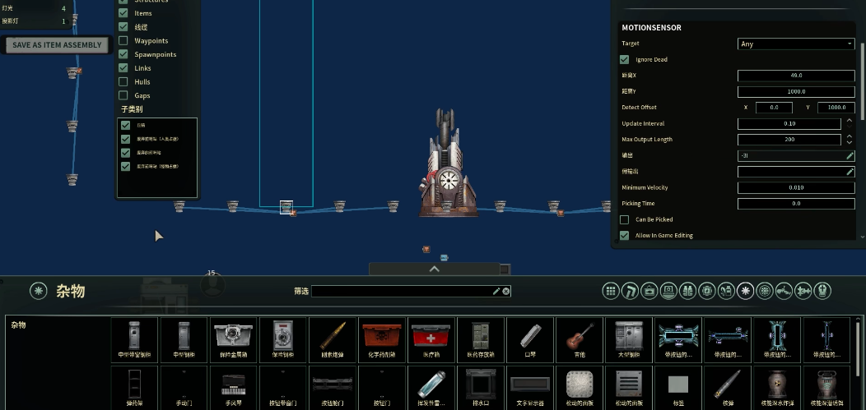866x410 pixels.
Task: Pick the brass bullet shell item
Action: 333,339
